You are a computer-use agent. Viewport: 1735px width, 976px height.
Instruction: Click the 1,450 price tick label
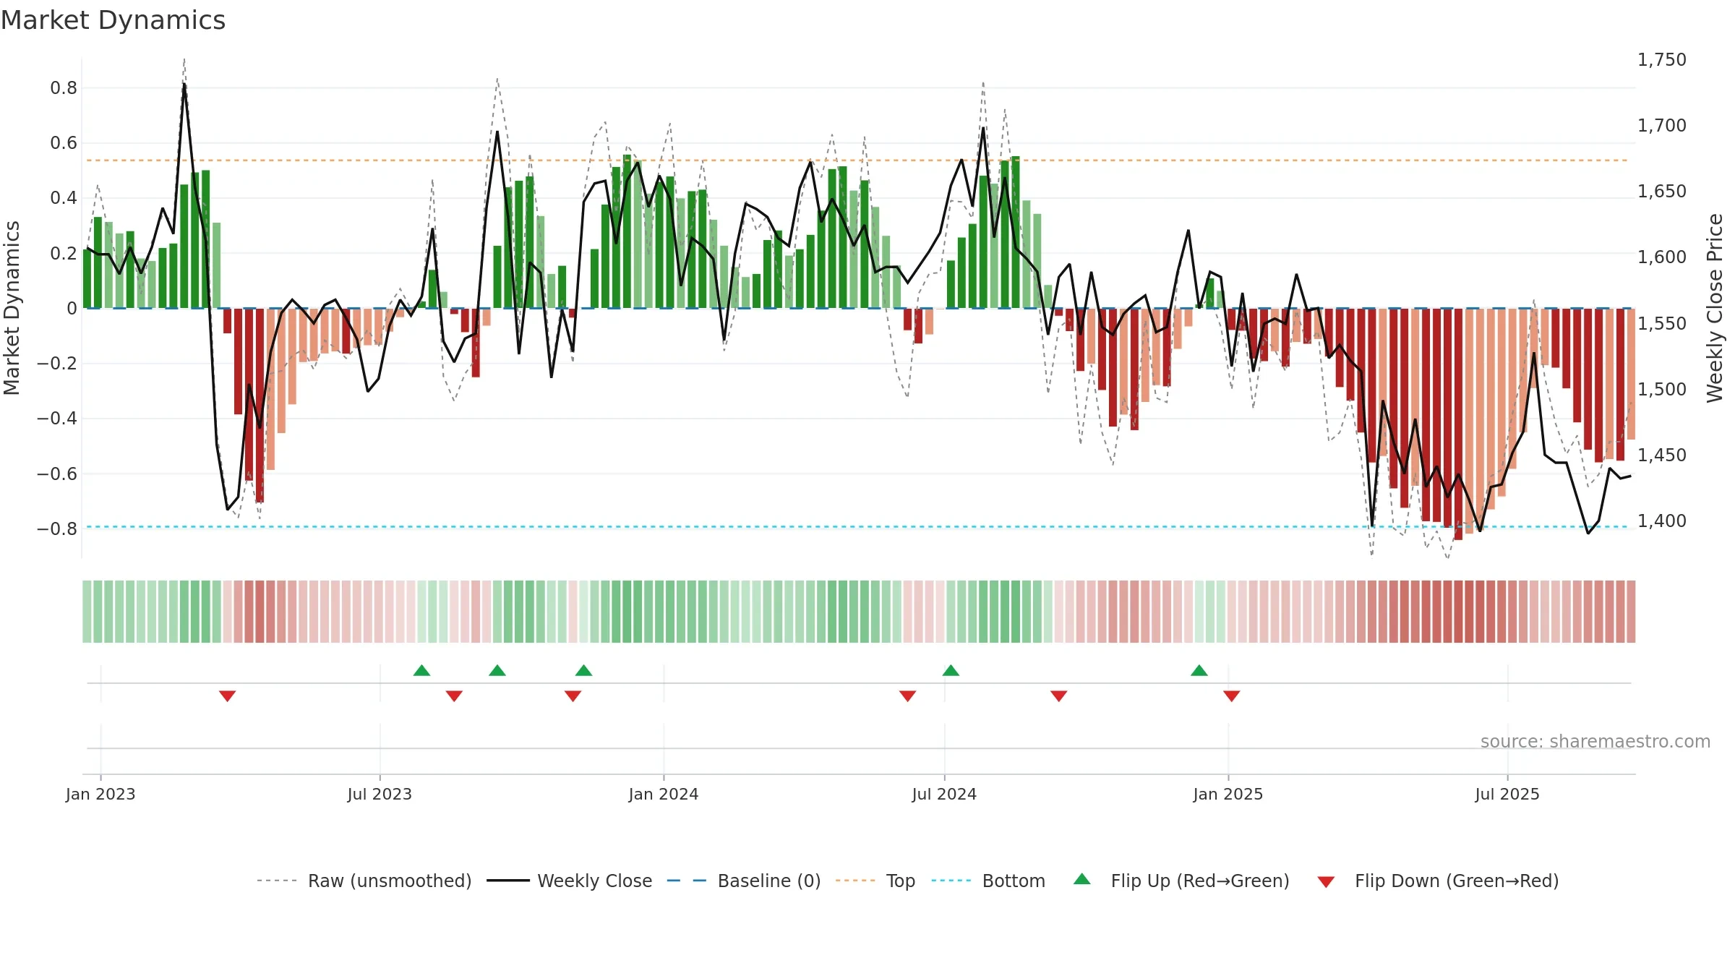(x=1662, y=455)
